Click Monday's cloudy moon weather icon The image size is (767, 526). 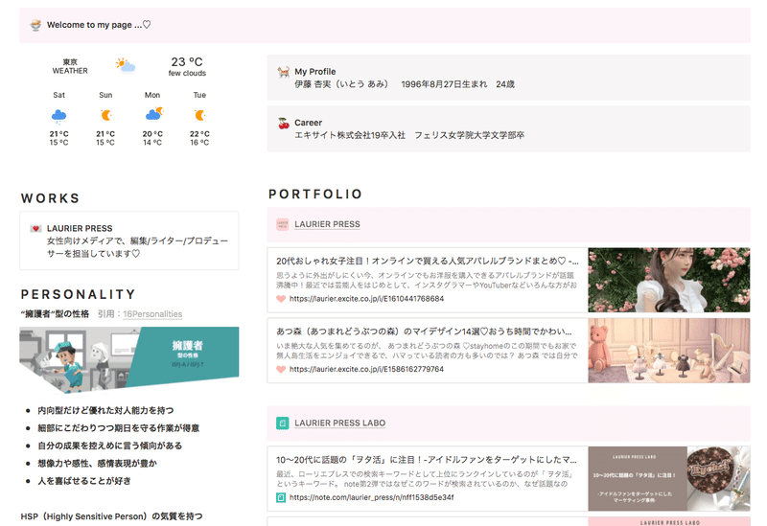pyautogui.click(x=154, y=114)
